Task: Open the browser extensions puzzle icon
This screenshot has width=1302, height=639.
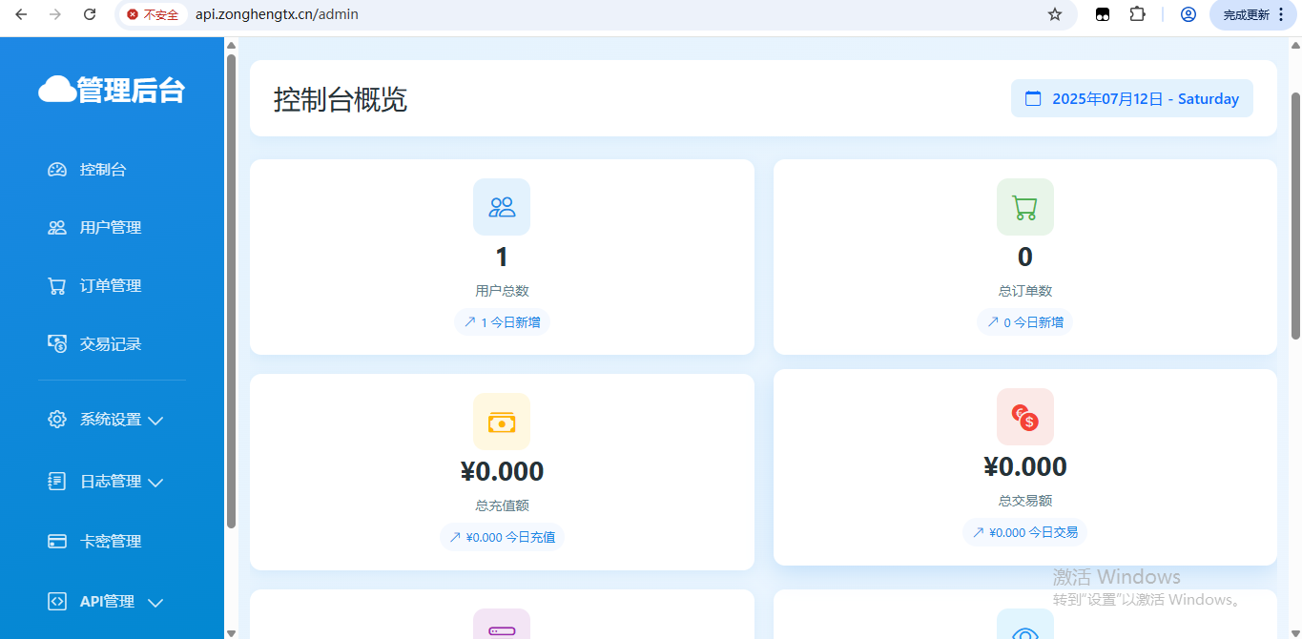Action: (x=1137, y=14)
